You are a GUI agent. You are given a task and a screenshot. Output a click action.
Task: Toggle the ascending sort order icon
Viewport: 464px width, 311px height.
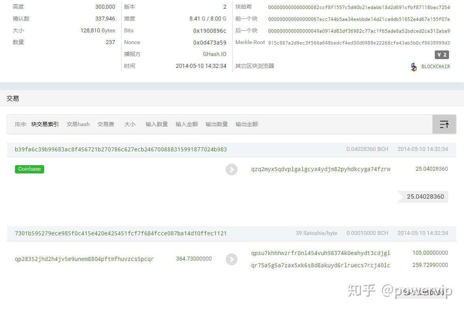click(x=444, y=124)
